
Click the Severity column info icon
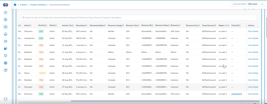point(46,25)
